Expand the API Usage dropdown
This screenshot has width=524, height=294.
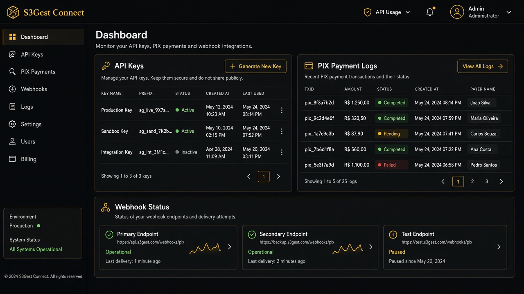387,12
